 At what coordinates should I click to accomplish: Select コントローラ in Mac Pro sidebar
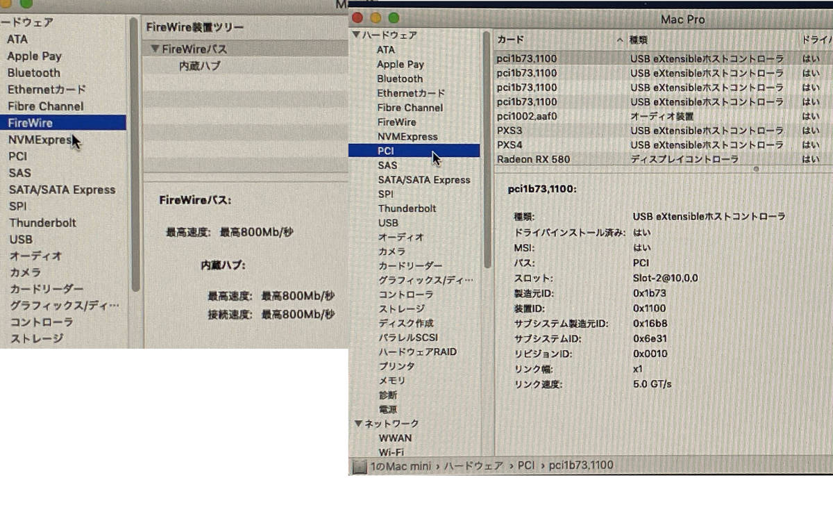[405, 295]
